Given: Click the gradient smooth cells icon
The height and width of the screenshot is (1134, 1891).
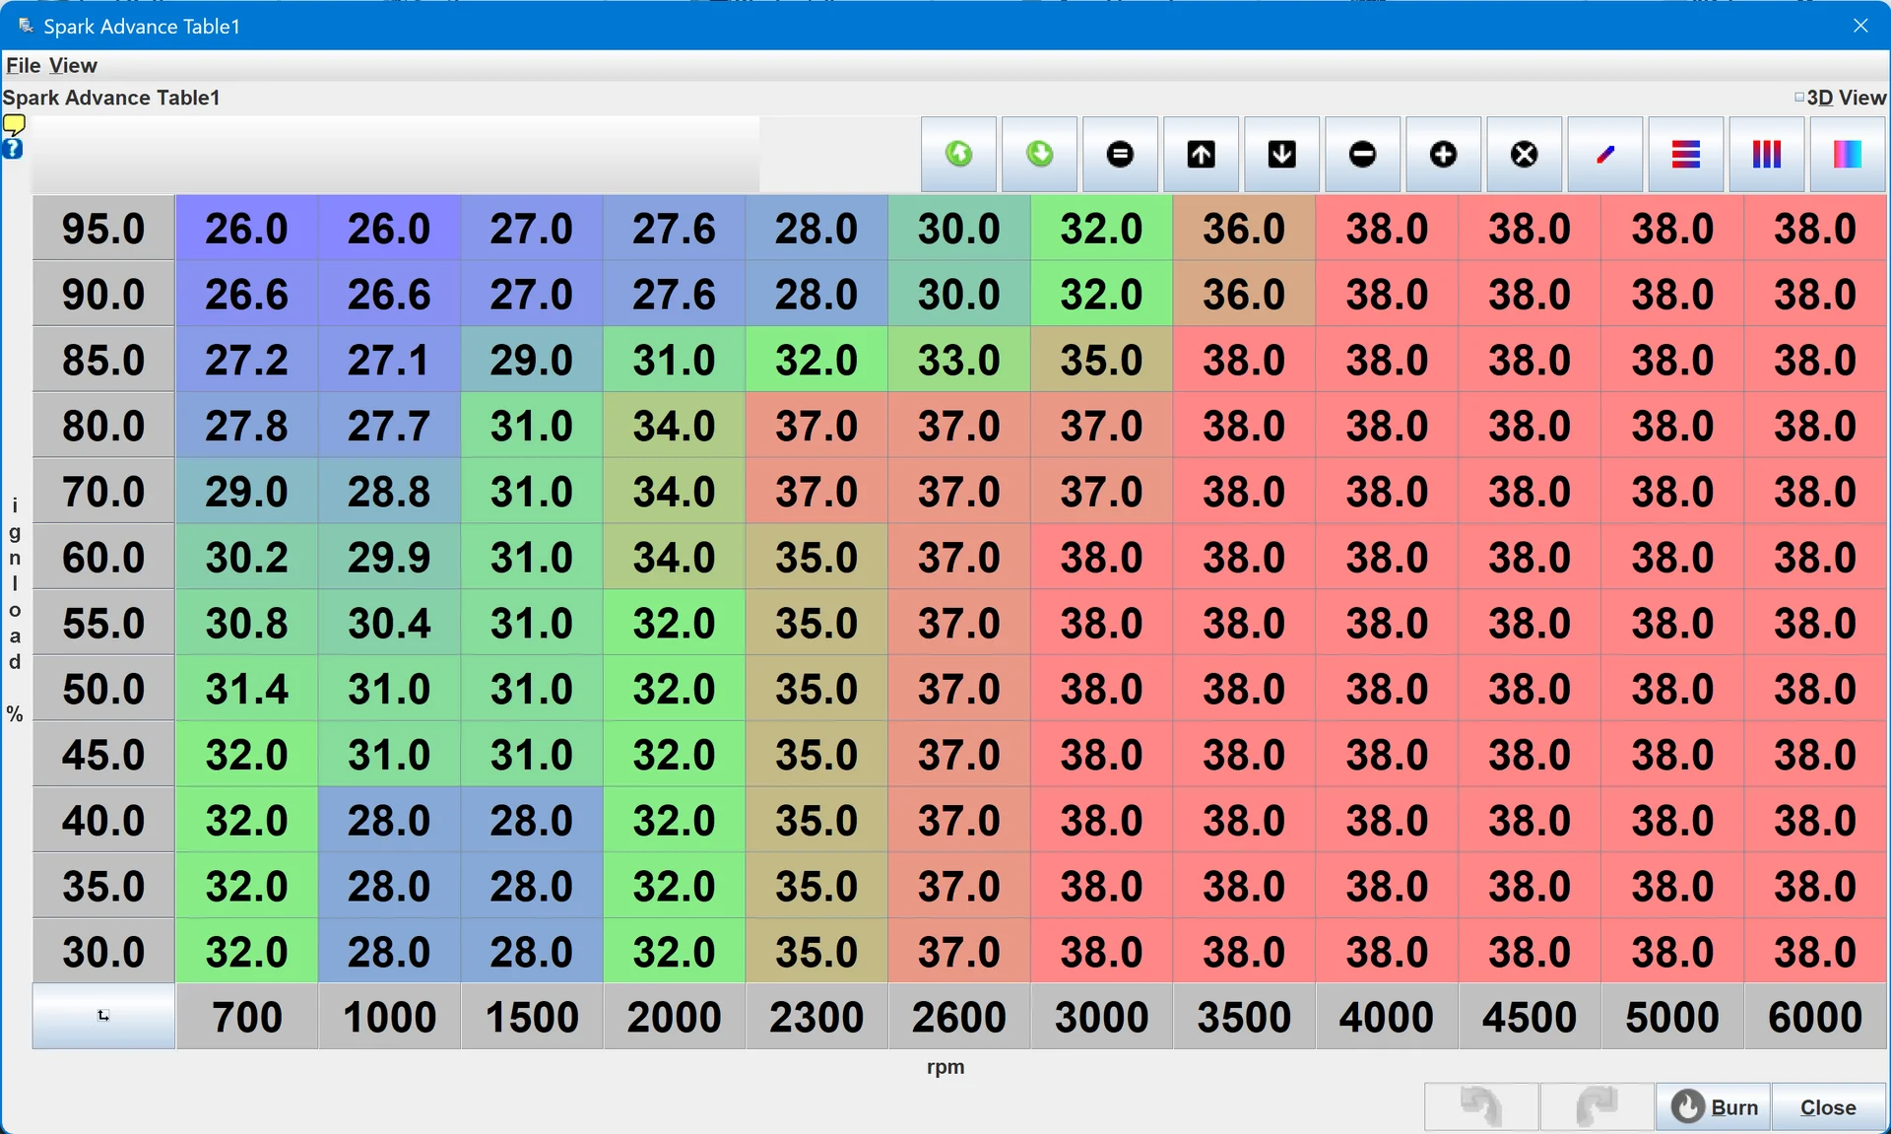Looking at the screenshot, I should point(1847,155).
